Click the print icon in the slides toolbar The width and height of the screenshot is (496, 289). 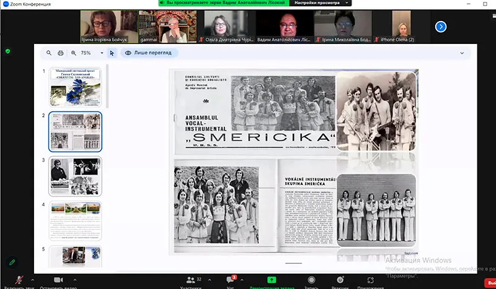60,53
